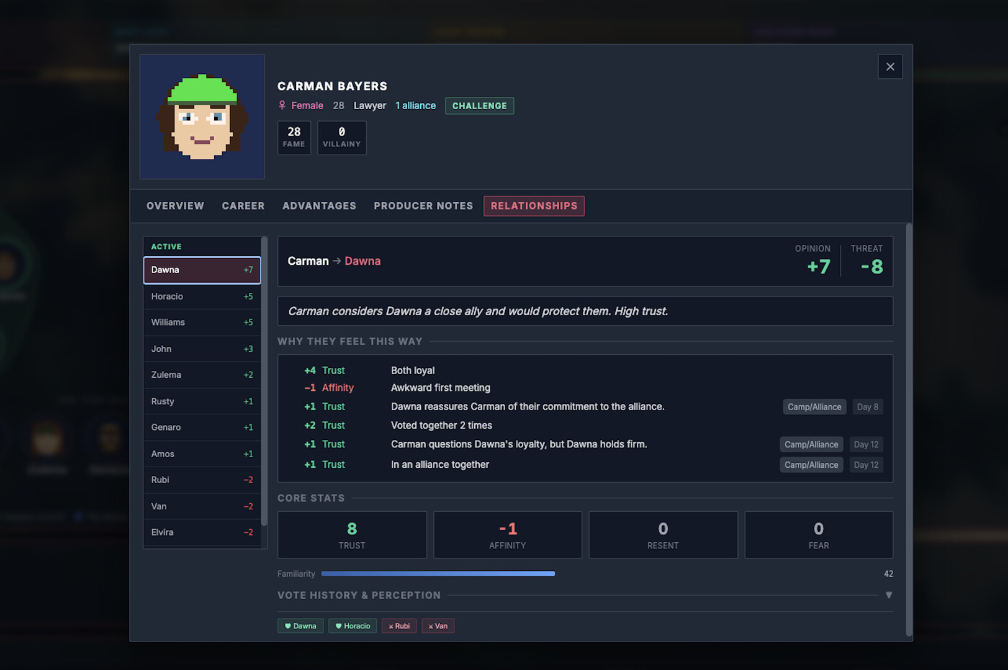The width and height of the screenshot is (1008, 670).
Task: Open the Advantages tab
Action: click(x=319, y=205)
